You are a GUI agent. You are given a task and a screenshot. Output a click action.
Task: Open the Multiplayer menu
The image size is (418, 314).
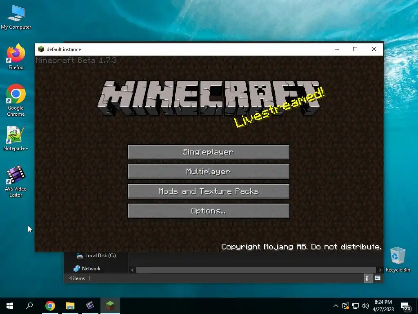(209, 171)
